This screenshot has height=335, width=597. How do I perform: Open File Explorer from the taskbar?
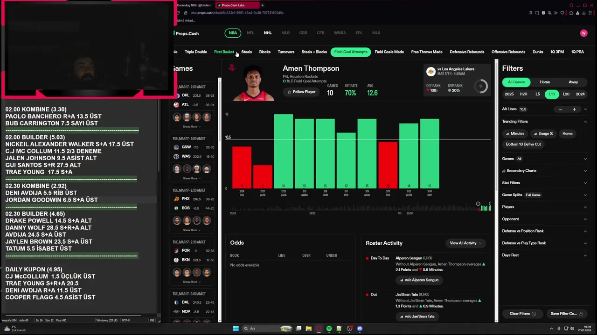[309, 328]
